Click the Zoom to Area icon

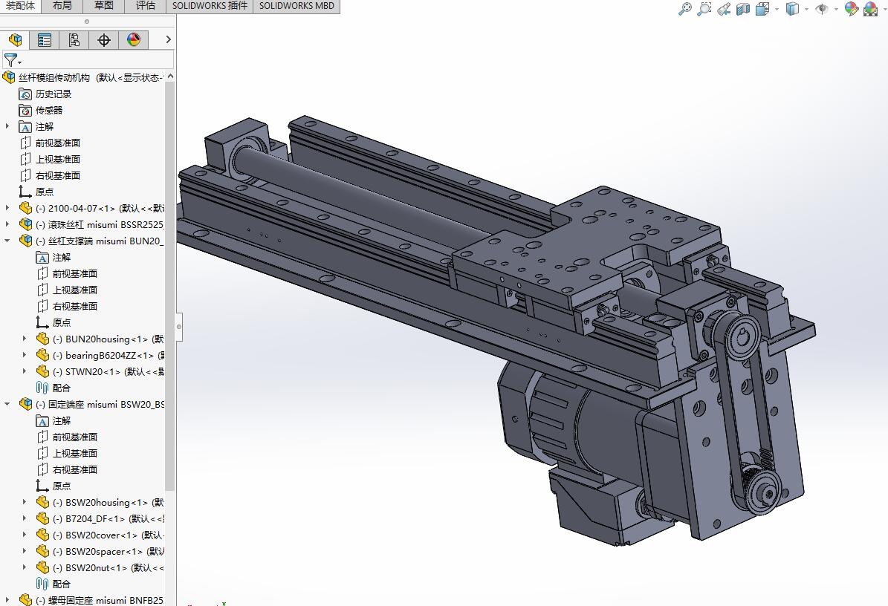(704, 9)
